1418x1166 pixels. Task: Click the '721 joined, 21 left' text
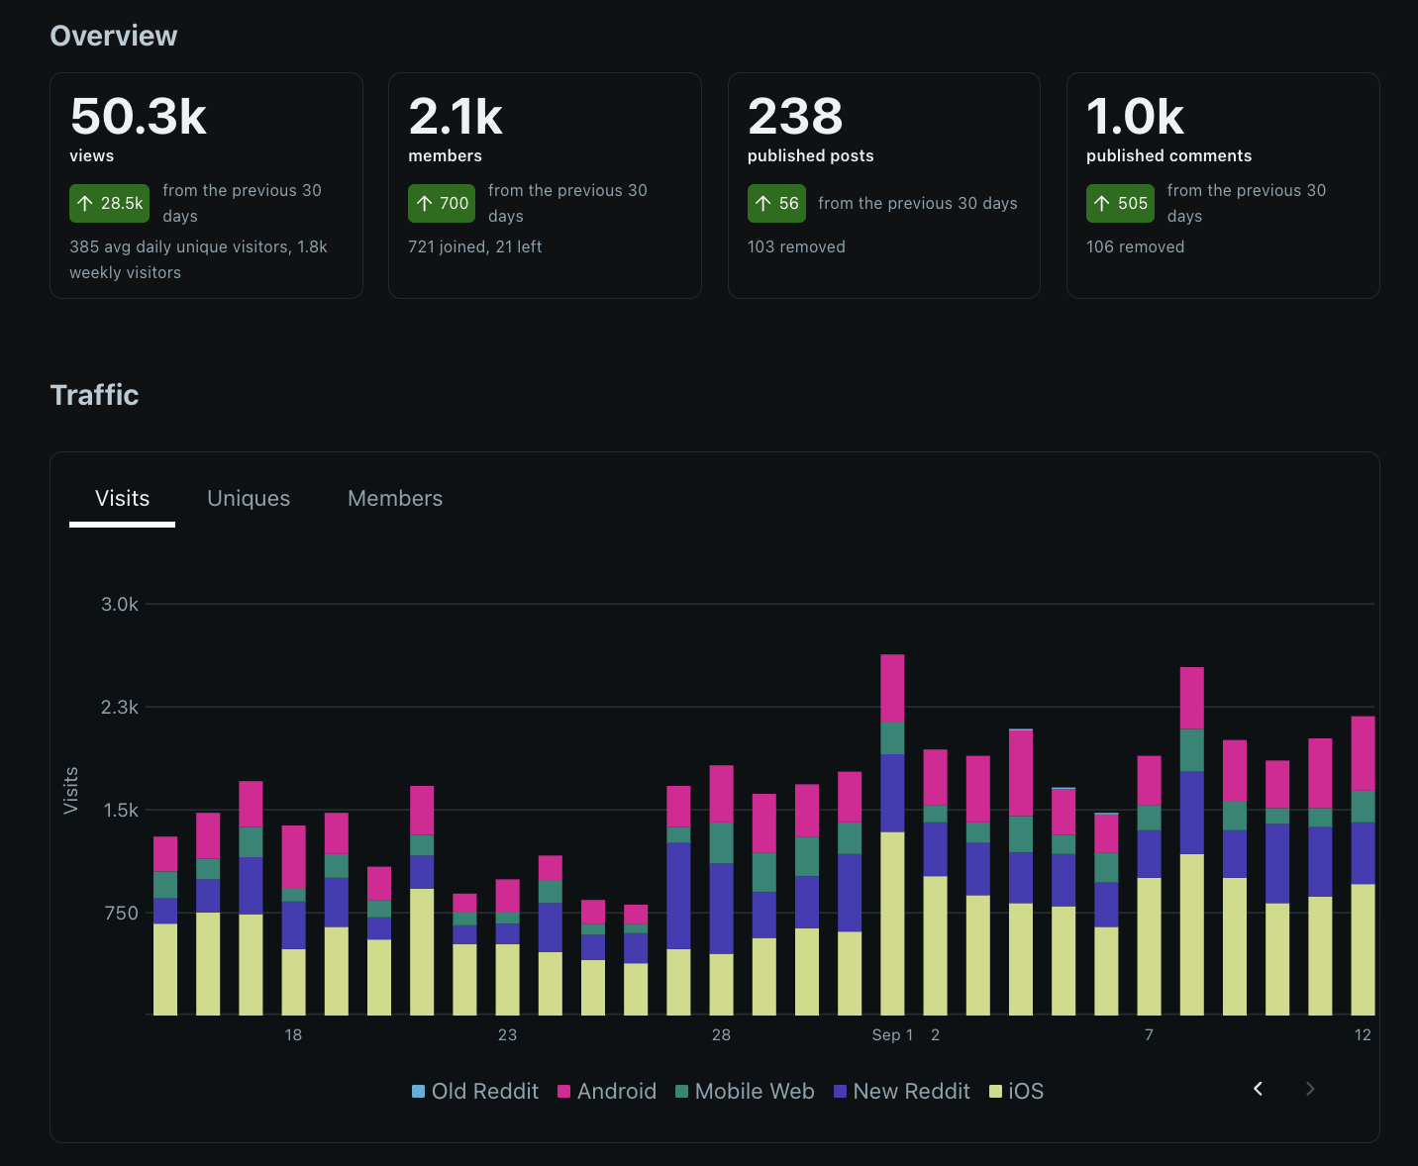click(475, 246)
